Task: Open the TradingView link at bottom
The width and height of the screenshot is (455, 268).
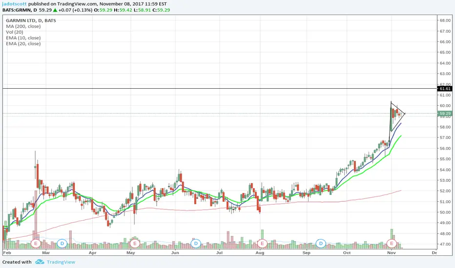Action: point(62,262)
